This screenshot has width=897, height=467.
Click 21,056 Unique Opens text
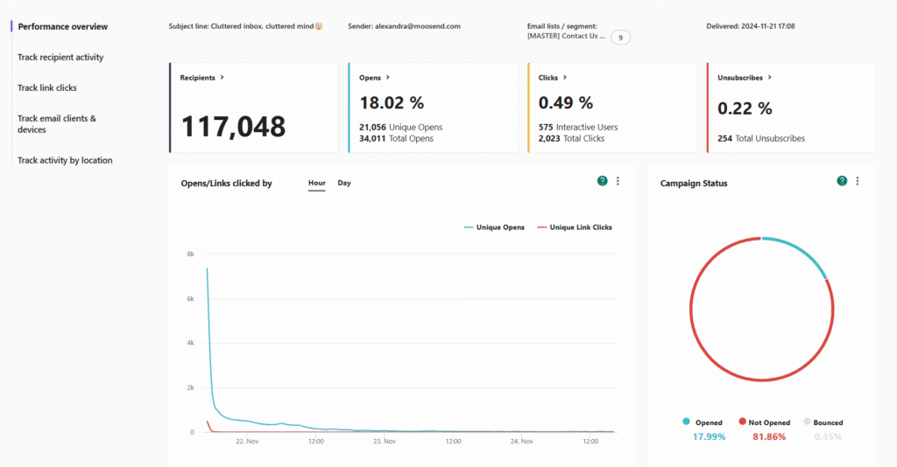pyautogui.click(x=400, y=128)
